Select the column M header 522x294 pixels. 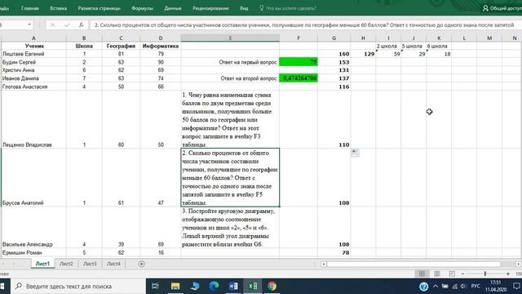[x=489, y=38]
